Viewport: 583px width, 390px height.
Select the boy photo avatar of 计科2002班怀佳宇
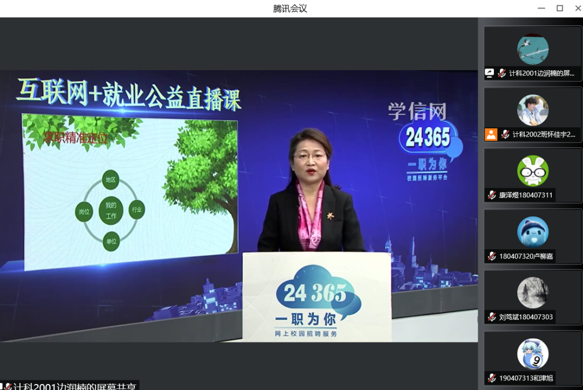click(x=532, y=110)
